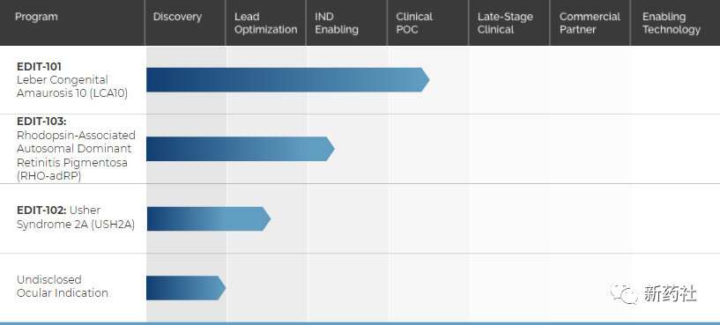This screenshot has height=325, width=720.
Task: Select the Clinical POC header
Action: (414, 23)
